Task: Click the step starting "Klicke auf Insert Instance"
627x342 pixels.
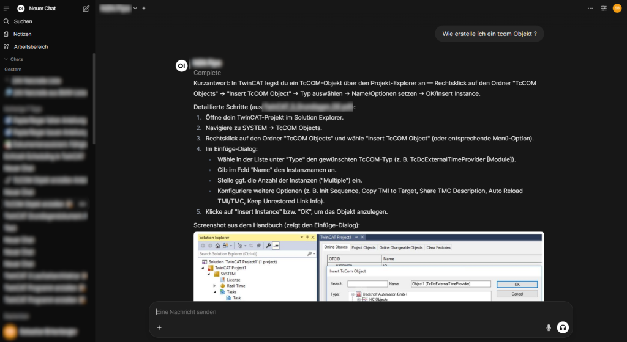Action: pos(296,212)
